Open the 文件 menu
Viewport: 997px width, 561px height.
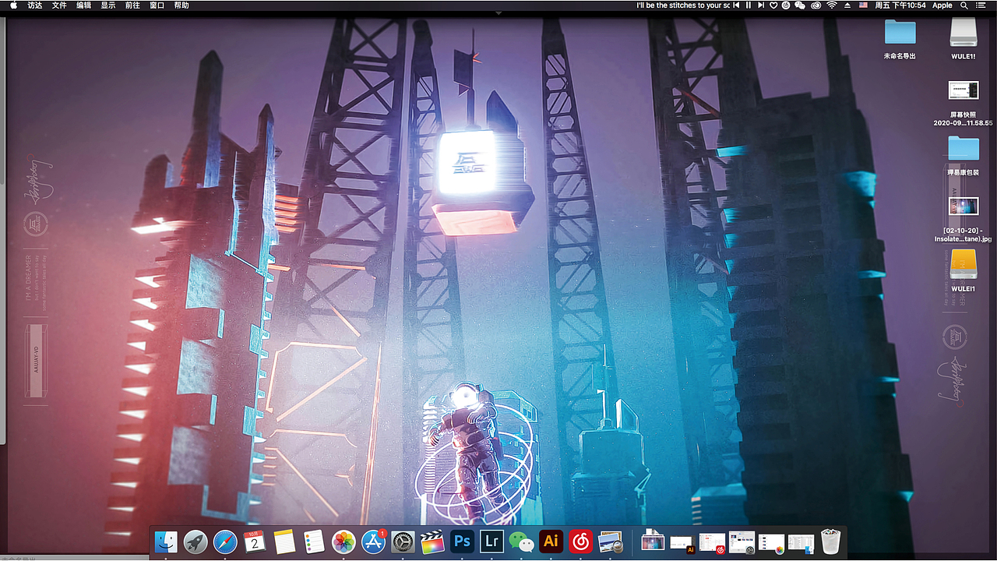(x=59, y=5)
